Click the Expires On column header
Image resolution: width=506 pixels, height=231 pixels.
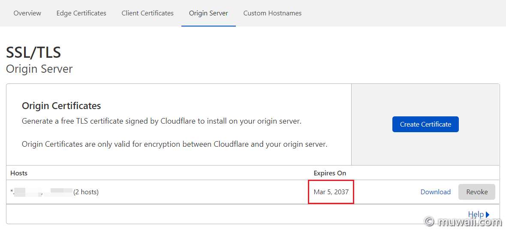330,173
